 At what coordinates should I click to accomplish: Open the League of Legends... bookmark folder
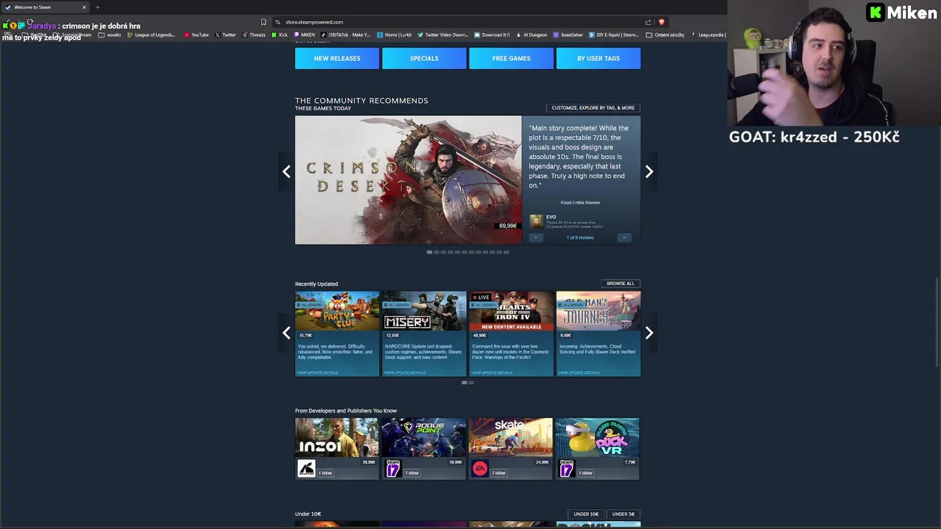click(151, 35)
